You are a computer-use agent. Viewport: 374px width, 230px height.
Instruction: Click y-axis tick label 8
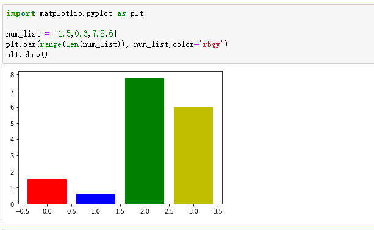pos(12,75)
